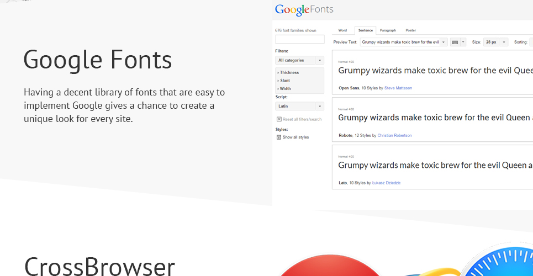Open the Paragraph tab

coord(388,30)
